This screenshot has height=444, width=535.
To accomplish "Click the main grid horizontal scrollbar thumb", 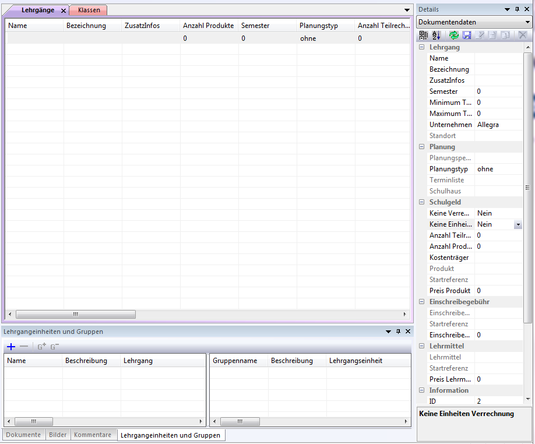I will point(76,314).
